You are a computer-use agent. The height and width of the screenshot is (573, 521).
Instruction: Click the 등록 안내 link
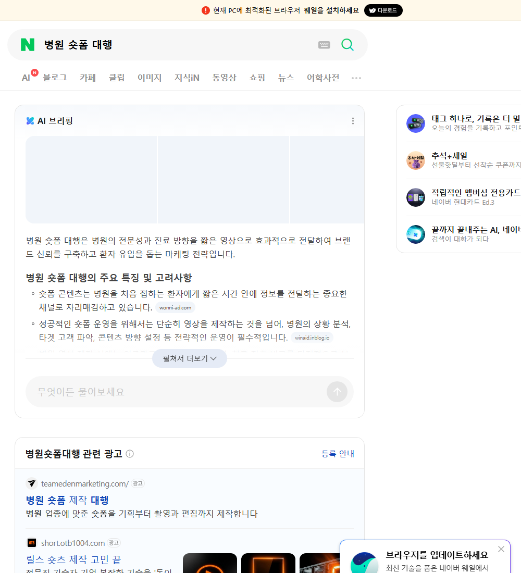click(338, 454)
